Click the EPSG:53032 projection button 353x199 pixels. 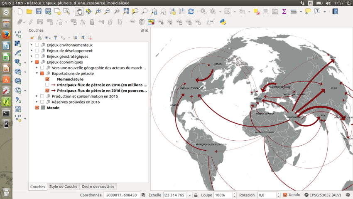(x=325, y=195)
